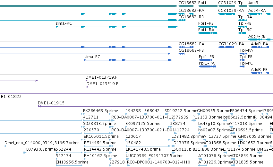Select EK165011.5prime label
This screenshot has width=273, height=167.
[x=101, y=136]
